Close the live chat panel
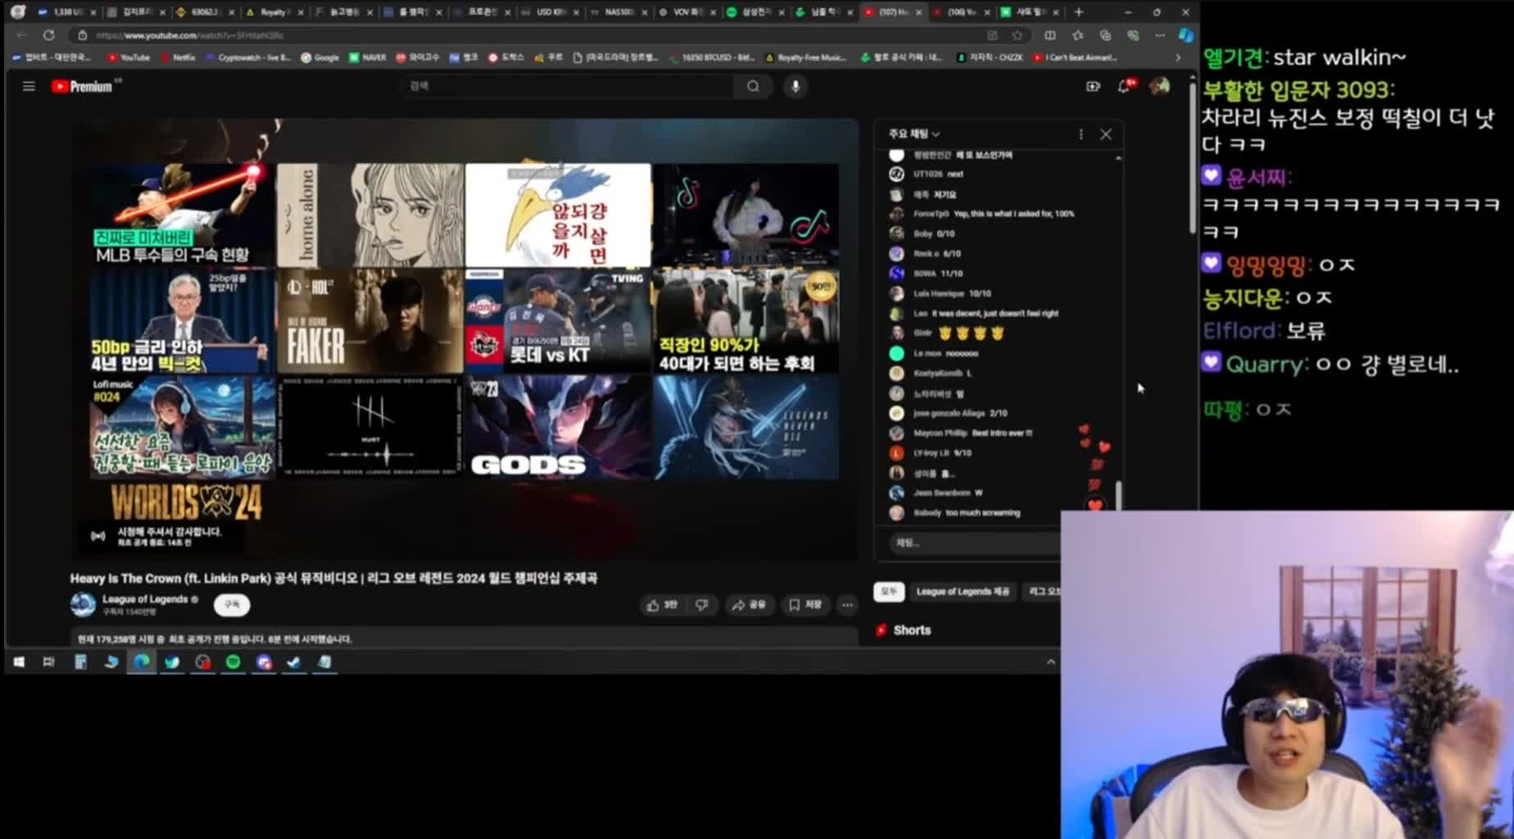 pos(1106,134)
